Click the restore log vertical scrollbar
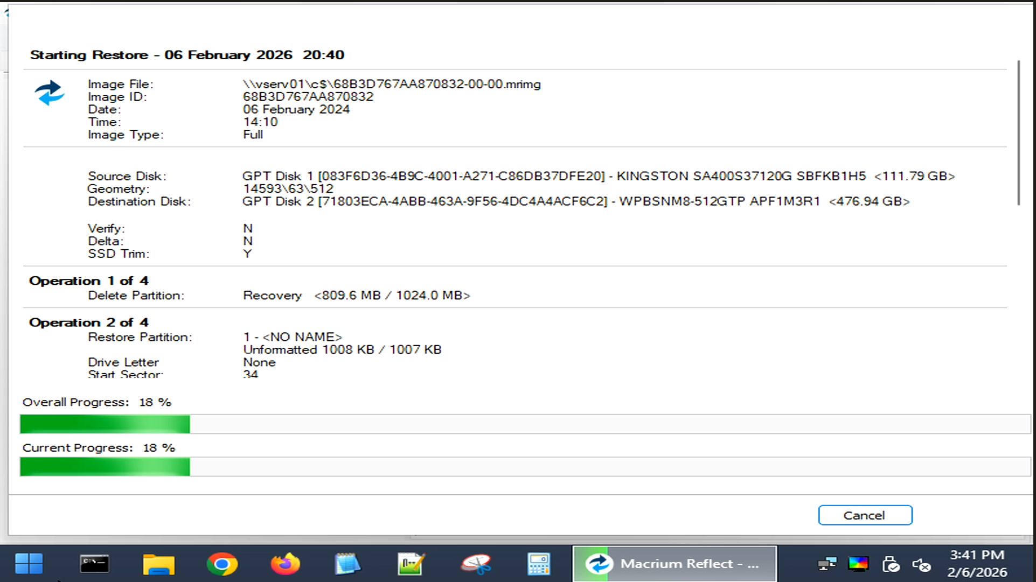This screenshot has width=1036, height=582. [x=1018, y=132]
